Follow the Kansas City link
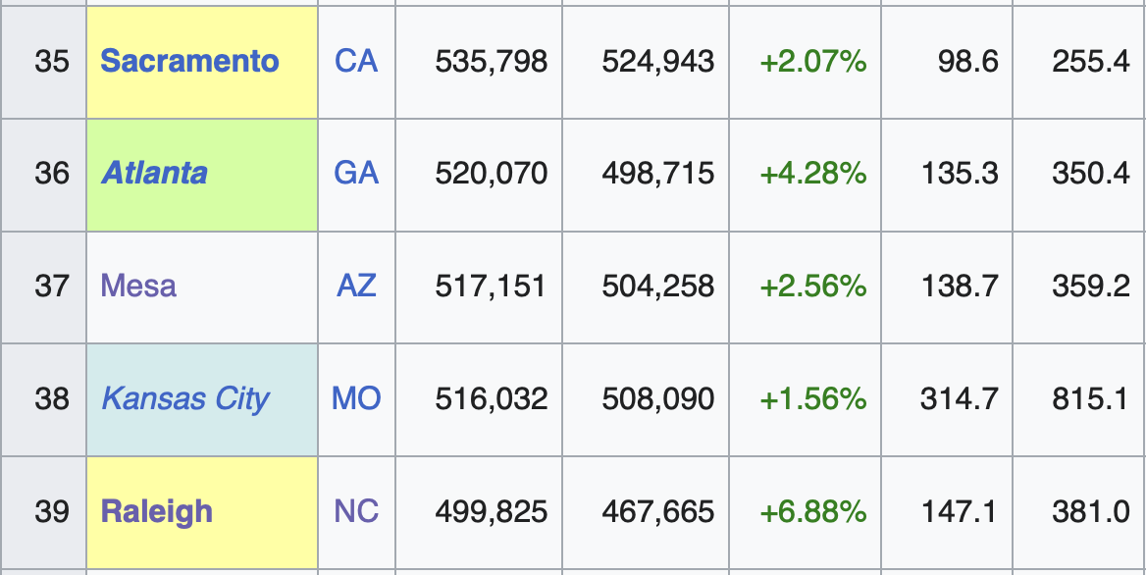 [x=185, y=399]
